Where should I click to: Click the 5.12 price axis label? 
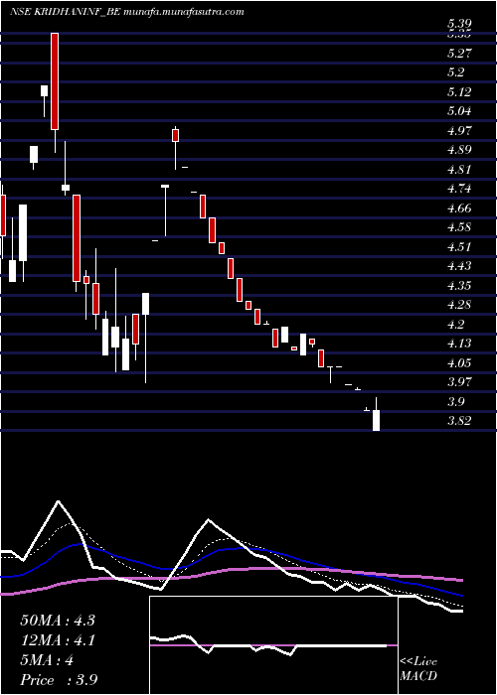[459, 91]
